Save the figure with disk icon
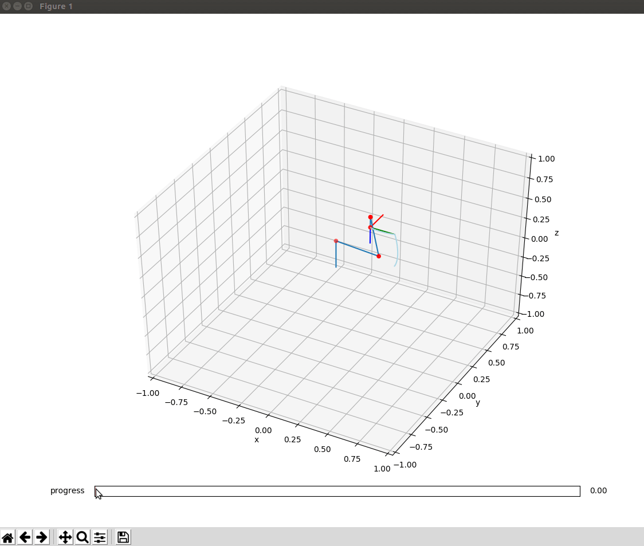Screen dimensions: 644x546 pyautogui.click(x=123, y=537)
